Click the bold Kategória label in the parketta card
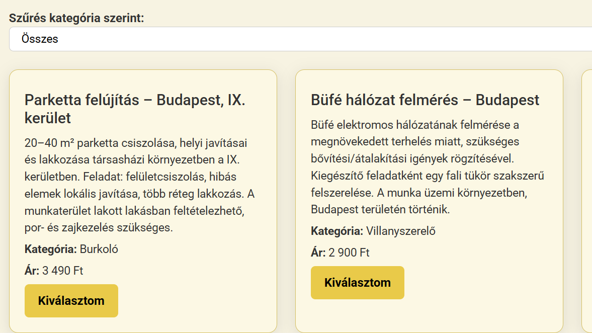 (x=50, y=249)
